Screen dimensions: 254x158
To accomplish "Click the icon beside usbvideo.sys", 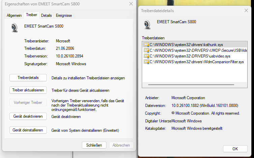I will tap(147, 56).
